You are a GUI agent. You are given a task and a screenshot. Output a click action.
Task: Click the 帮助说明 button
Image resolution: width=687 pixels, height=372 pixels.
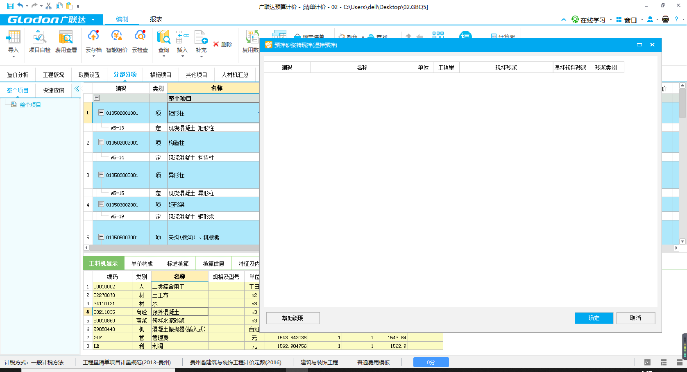click(x=293, y=318)
